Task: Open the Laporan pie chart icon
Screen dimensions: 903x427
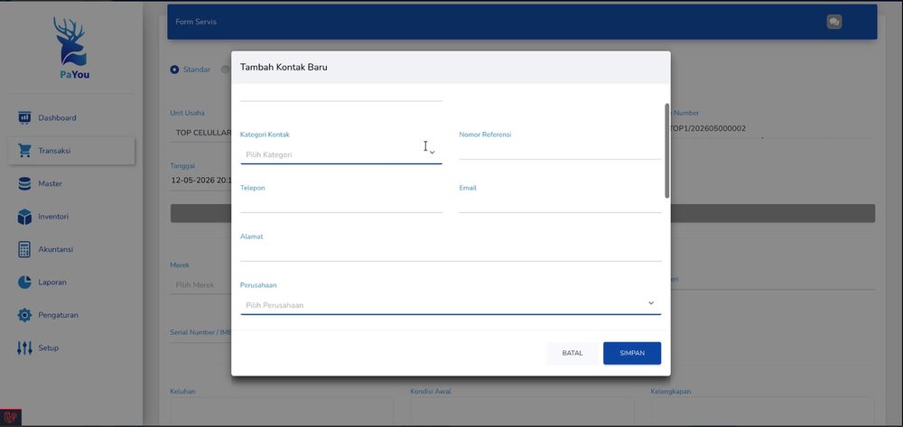Action: point(24,282)
